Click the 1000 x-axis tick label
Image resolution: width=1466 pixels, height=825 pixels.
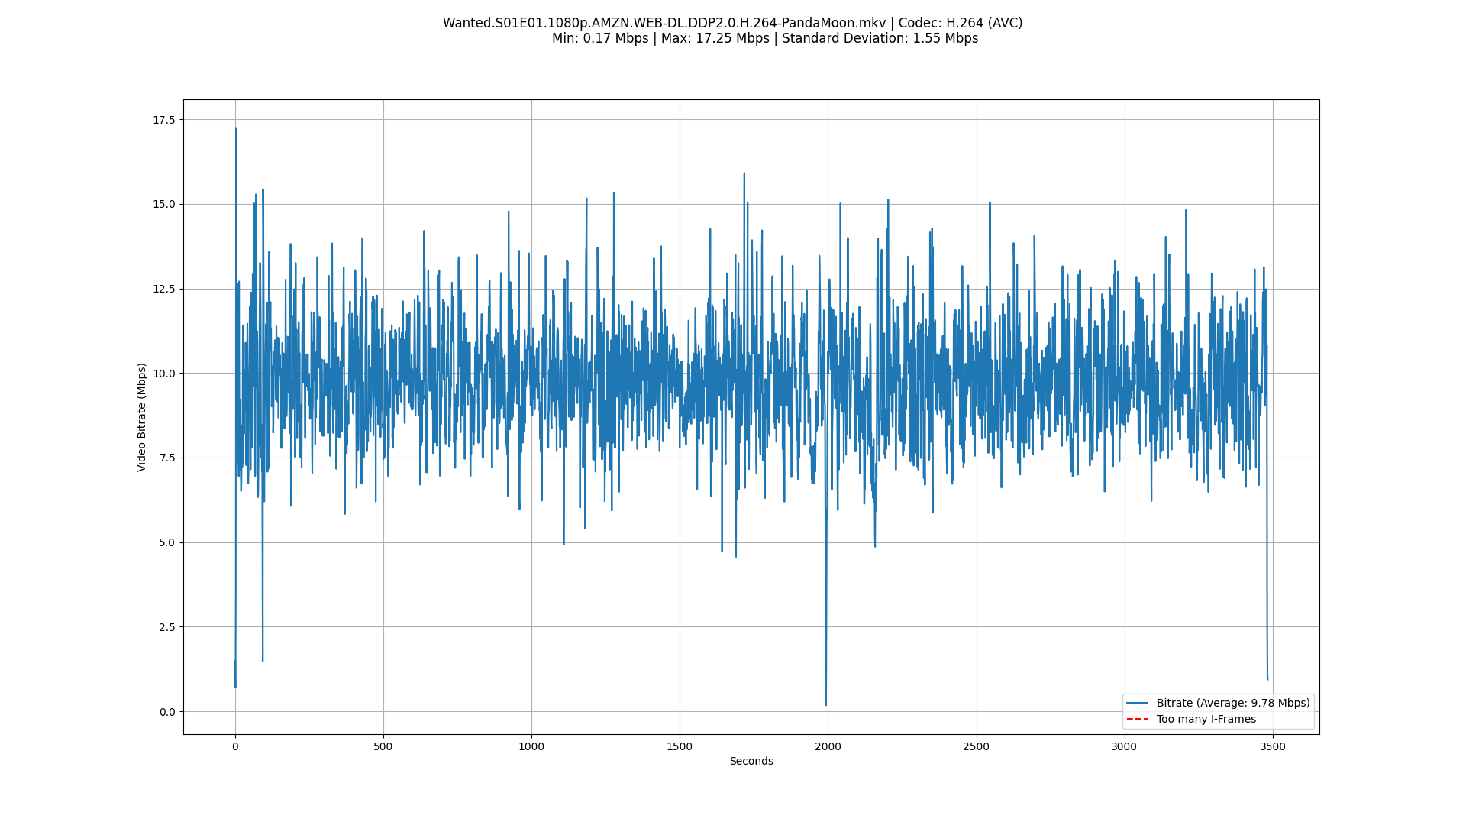[x=531, y=746]
